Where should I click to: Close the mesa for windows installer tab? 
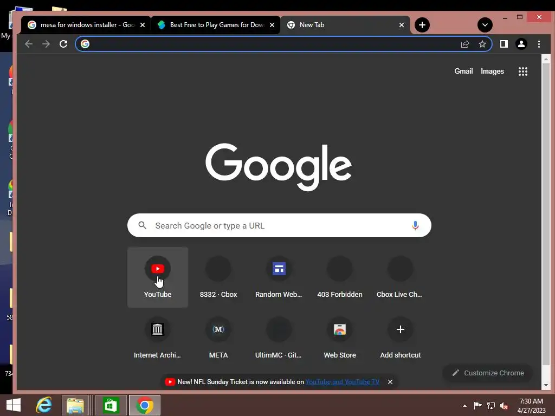point(143,25)
